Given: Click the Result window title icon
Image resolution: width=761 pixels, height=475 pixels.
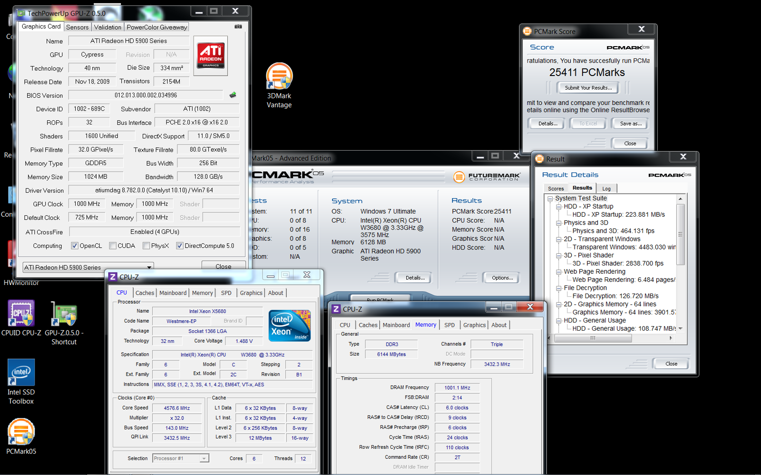Looking at the screenshot, I should pyautogui.click(x=539, y=159).
